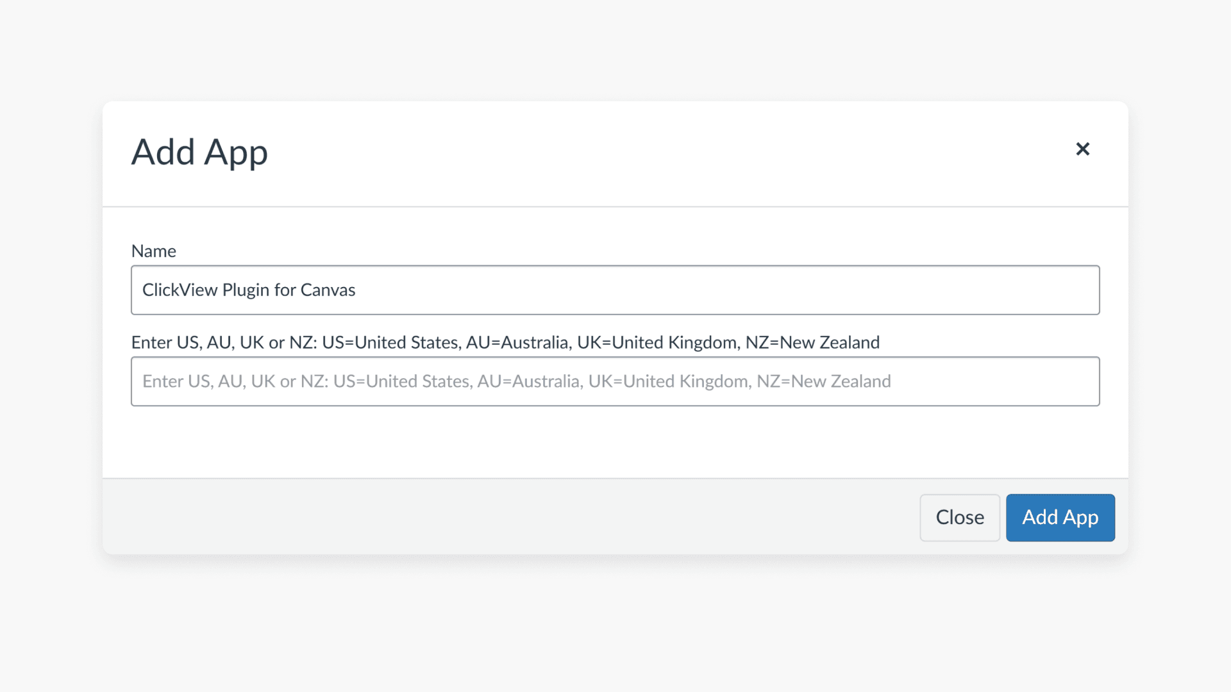Click the placeholder text in region field

[x=515, y=381]
